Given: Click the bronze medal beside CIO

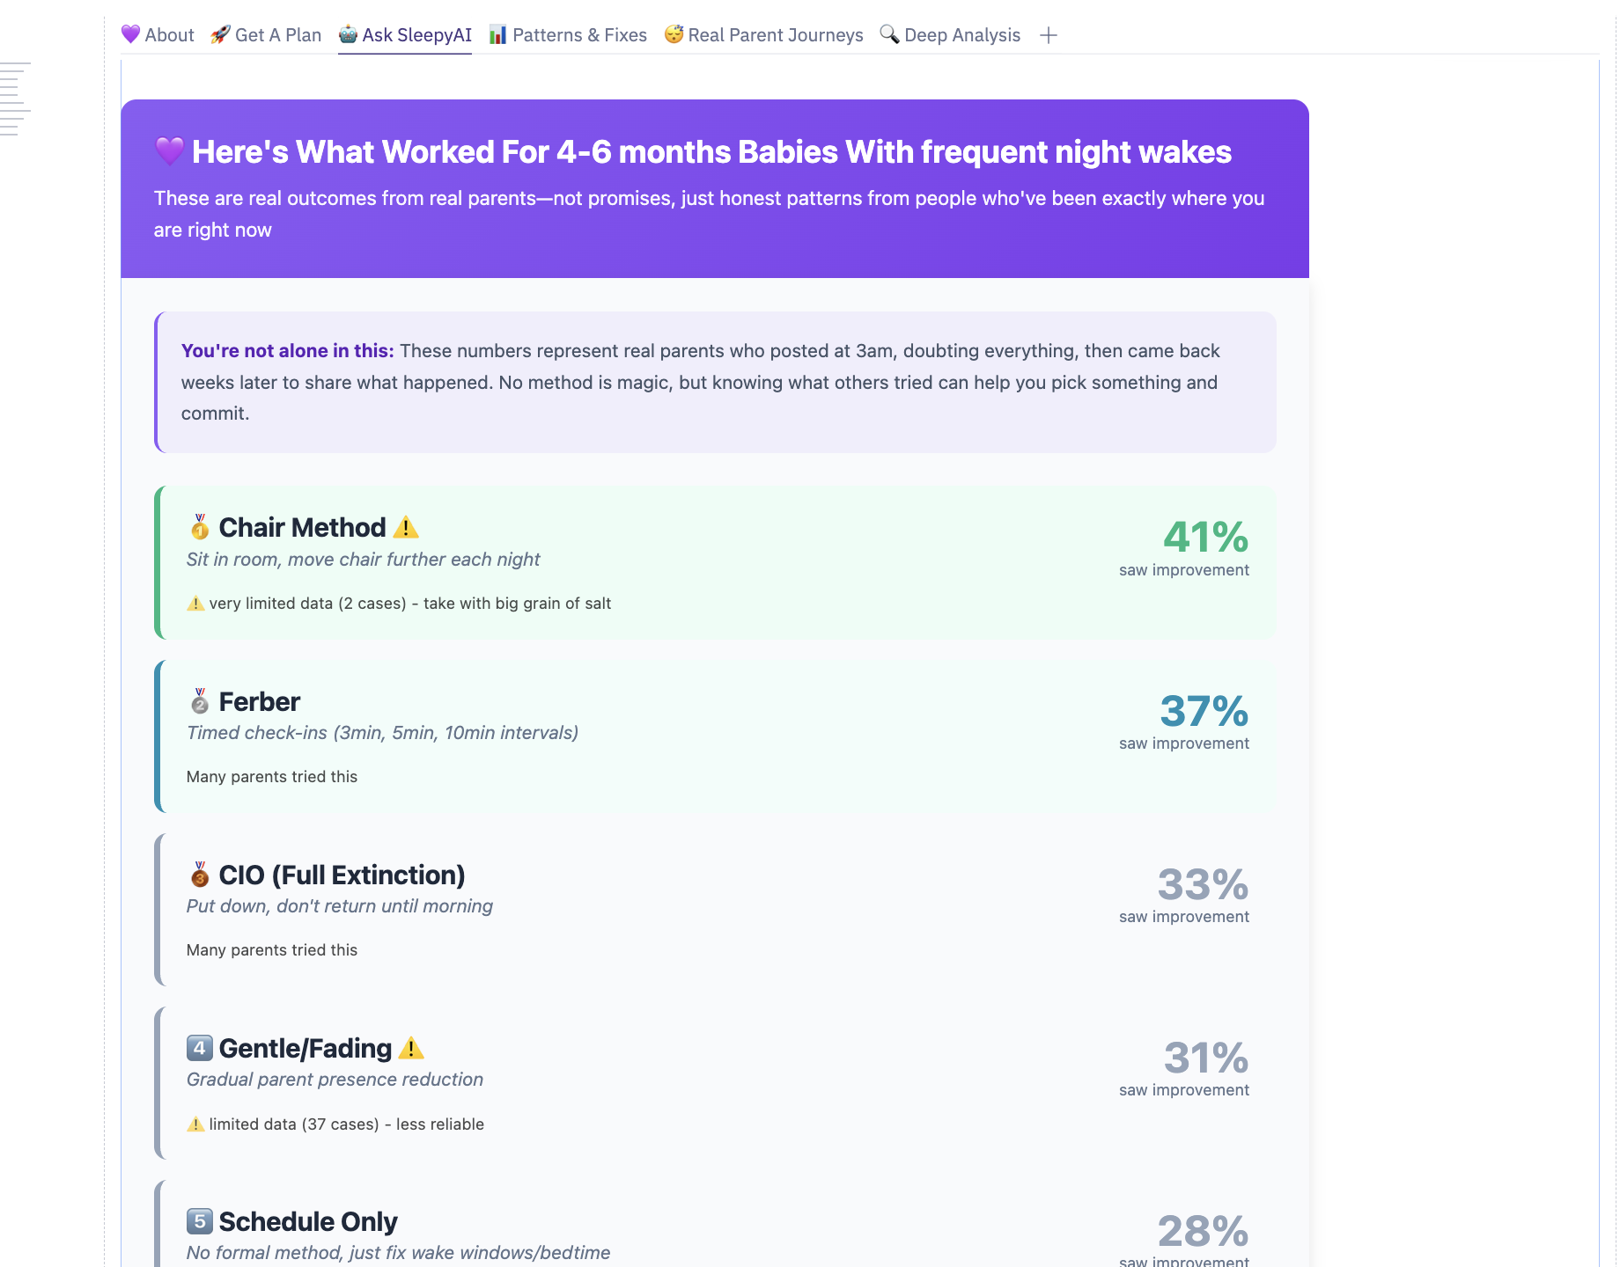Looking at the screenshot, I should point(200,875).
